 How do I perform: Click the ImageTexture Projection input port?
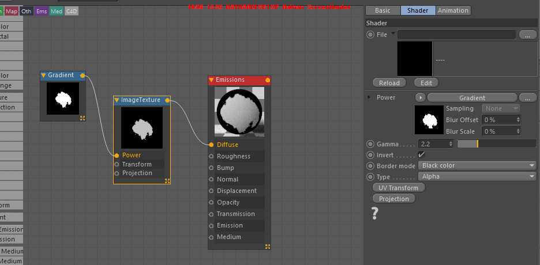[x=117, y=173]
